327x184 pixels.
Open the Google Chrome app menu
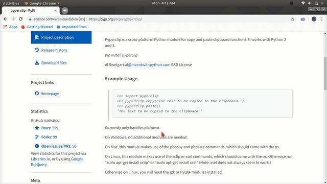(x=42, y=3)
